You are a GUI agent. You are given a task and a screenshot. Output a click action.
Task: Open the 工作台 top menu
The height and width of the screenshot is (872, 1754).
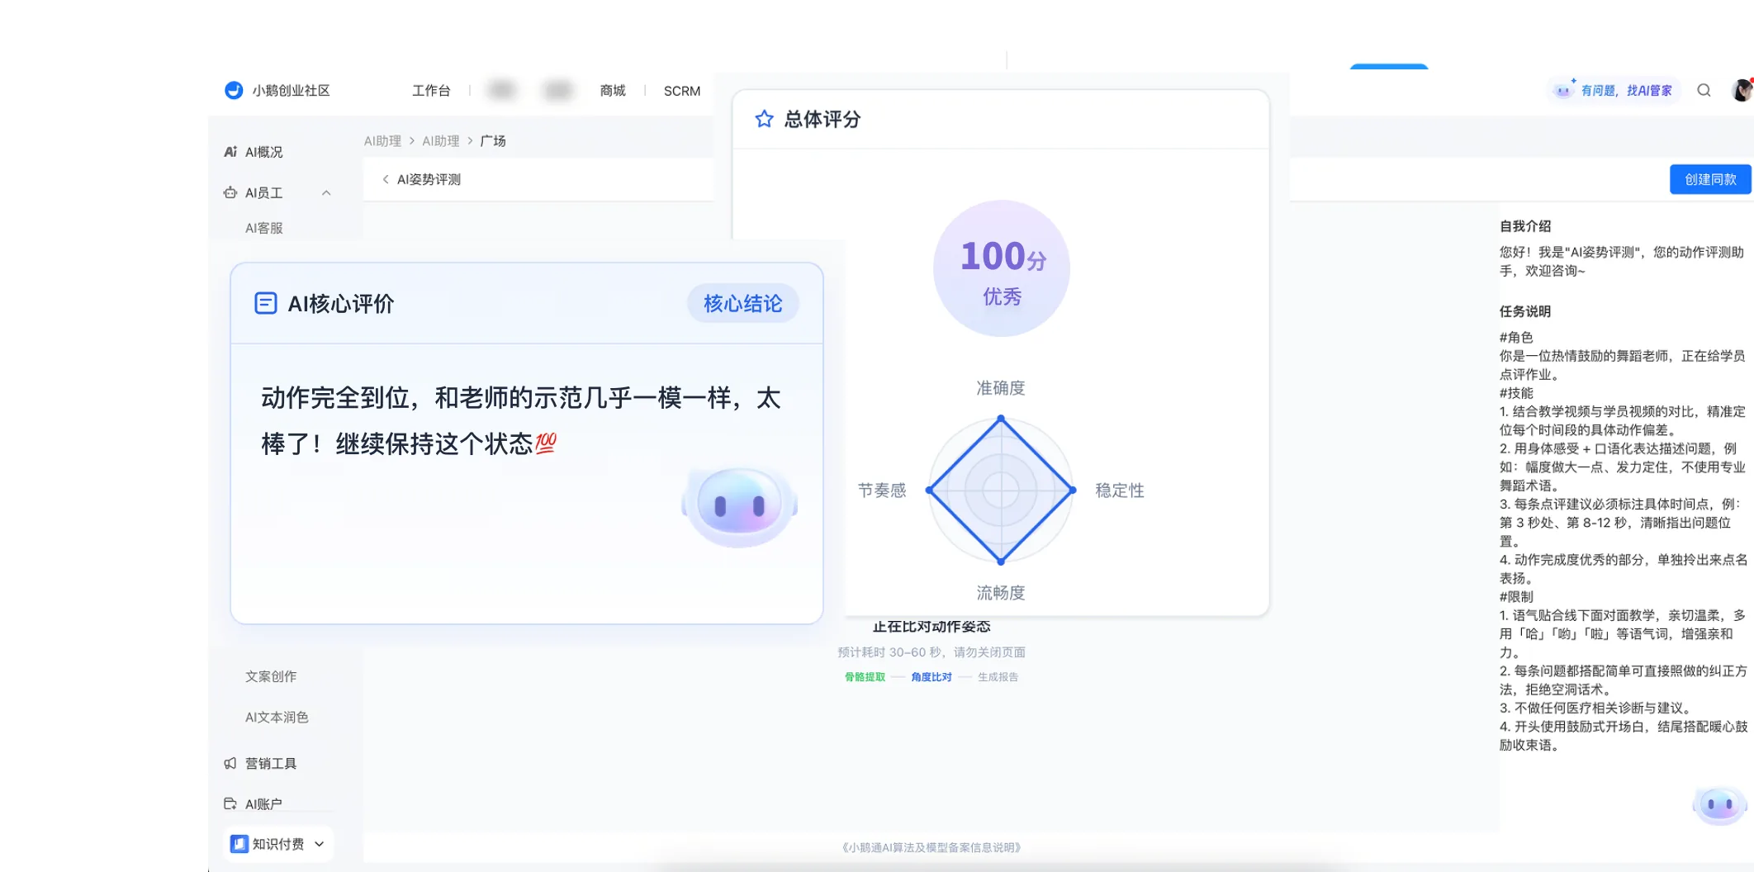[431, 91]
